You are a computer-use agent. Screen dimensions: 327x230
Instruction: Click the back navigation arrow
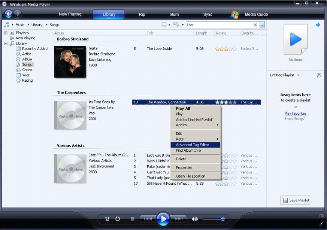coord(9,14)
